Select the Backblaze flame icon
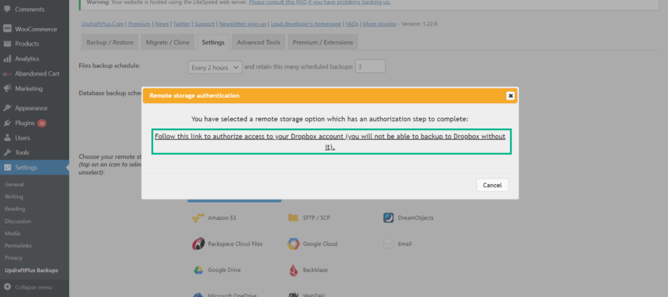The height and width of the screenshot is (297, 668). (293, 270)
